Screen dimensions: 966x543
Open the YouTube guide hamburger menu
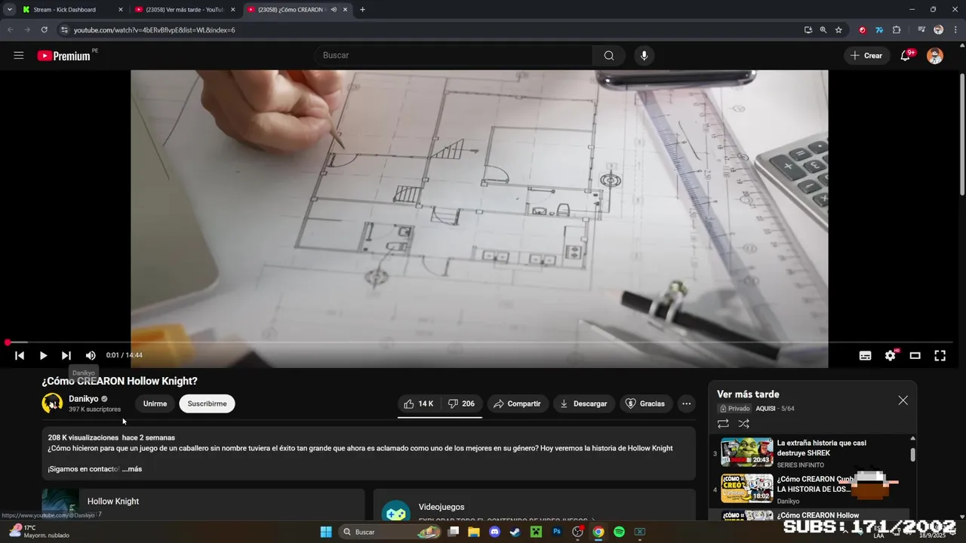[19, 55]
